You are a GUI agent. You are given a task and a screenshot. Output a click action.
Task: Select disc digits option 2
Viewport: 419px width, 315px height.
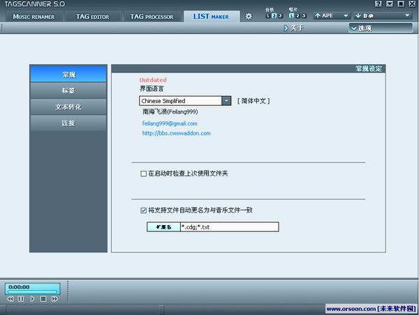[x=297, y=16]
